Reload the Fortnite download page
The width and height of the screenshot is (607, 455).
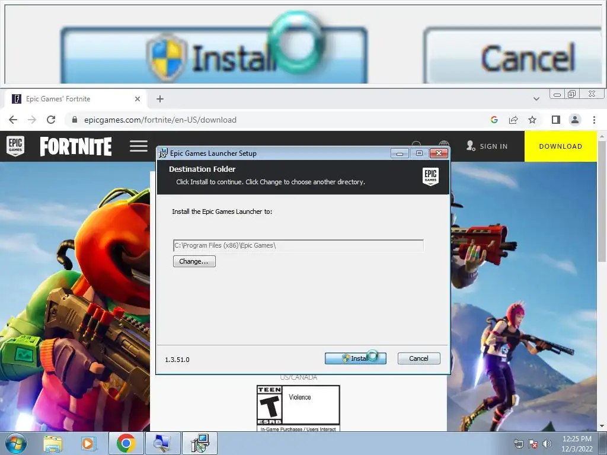tap(51, 120)
